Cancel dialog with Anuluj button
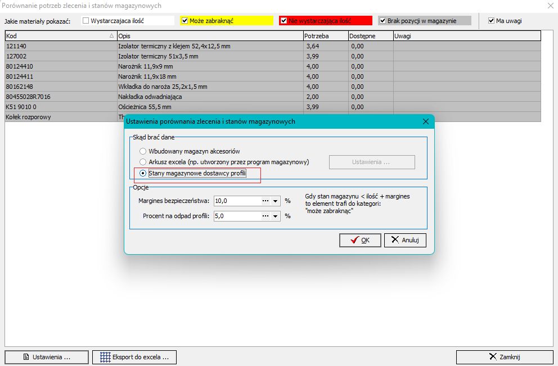The height and width of the screenshot is (366, 558). [x=405, y=240]
